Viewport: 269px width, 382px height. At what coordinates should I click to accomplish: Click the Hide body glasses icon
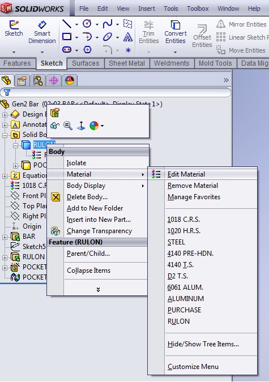(55, 126)
